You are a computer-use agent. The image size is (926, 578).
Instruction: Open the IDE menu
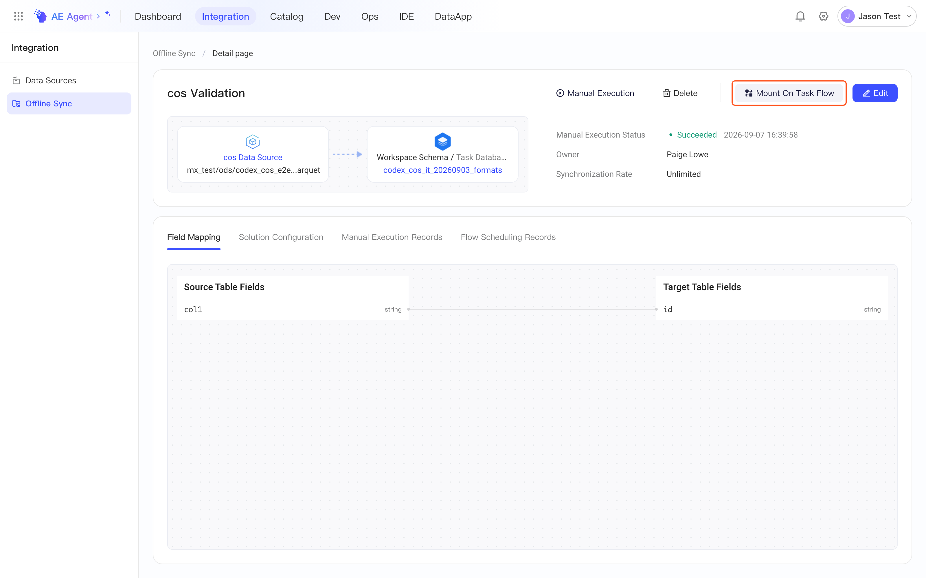click(406, 16)
